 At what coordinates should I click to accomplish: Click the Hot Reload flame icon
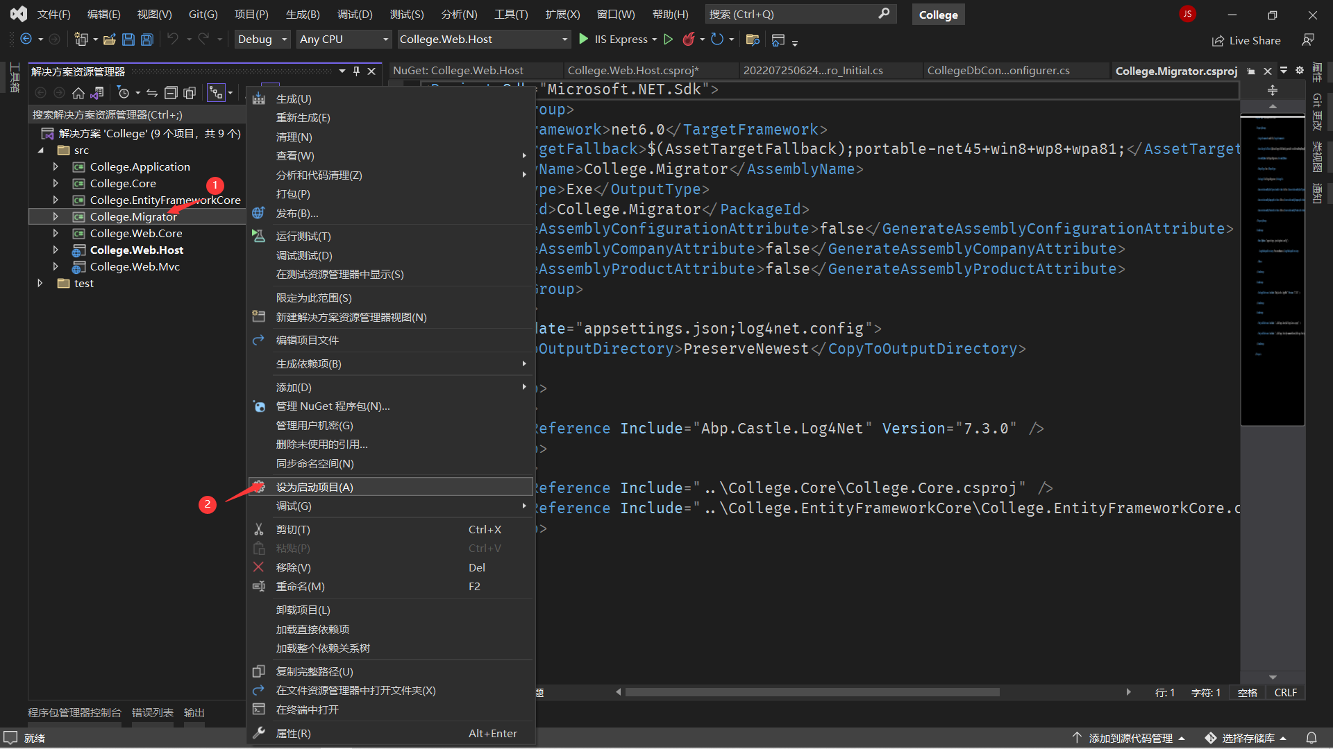[688, 40]
